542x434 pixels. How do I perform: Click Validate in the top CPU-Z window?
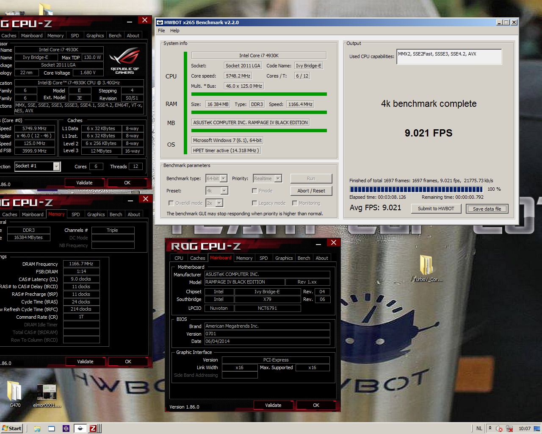[x=84, y=183]
